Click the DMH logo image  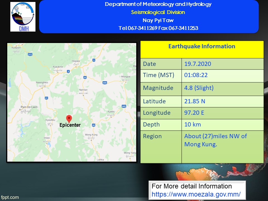tap(23, 17)
